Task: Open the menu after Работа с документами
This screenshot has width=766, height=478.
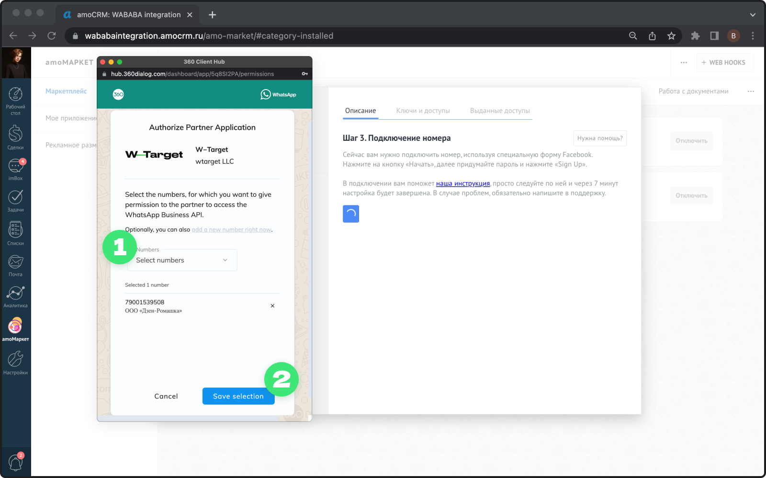Action: click(x=751, y=91)
